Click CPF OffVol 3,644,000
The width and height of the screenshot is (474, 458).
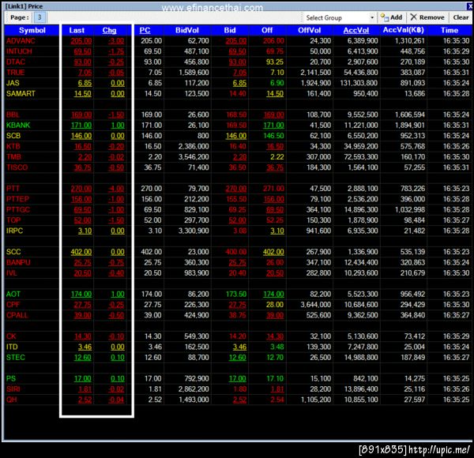coord(315,305)
